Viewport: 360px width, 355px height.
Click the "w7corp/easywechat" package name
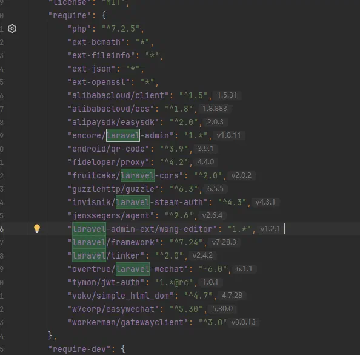(113, 309)
